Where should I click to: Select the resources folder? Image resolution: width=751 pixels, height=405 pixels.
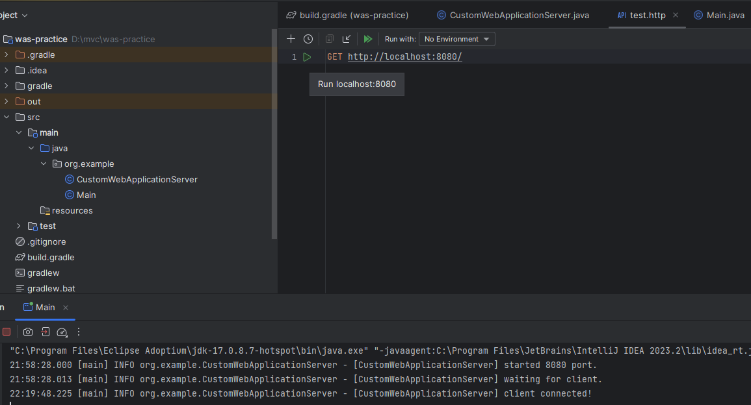[x=72, y=210]
